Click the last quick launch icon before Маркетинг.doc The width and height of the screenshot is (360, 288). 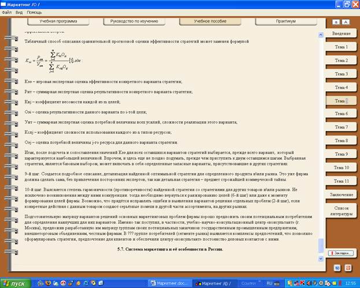(x=101, y=283)
